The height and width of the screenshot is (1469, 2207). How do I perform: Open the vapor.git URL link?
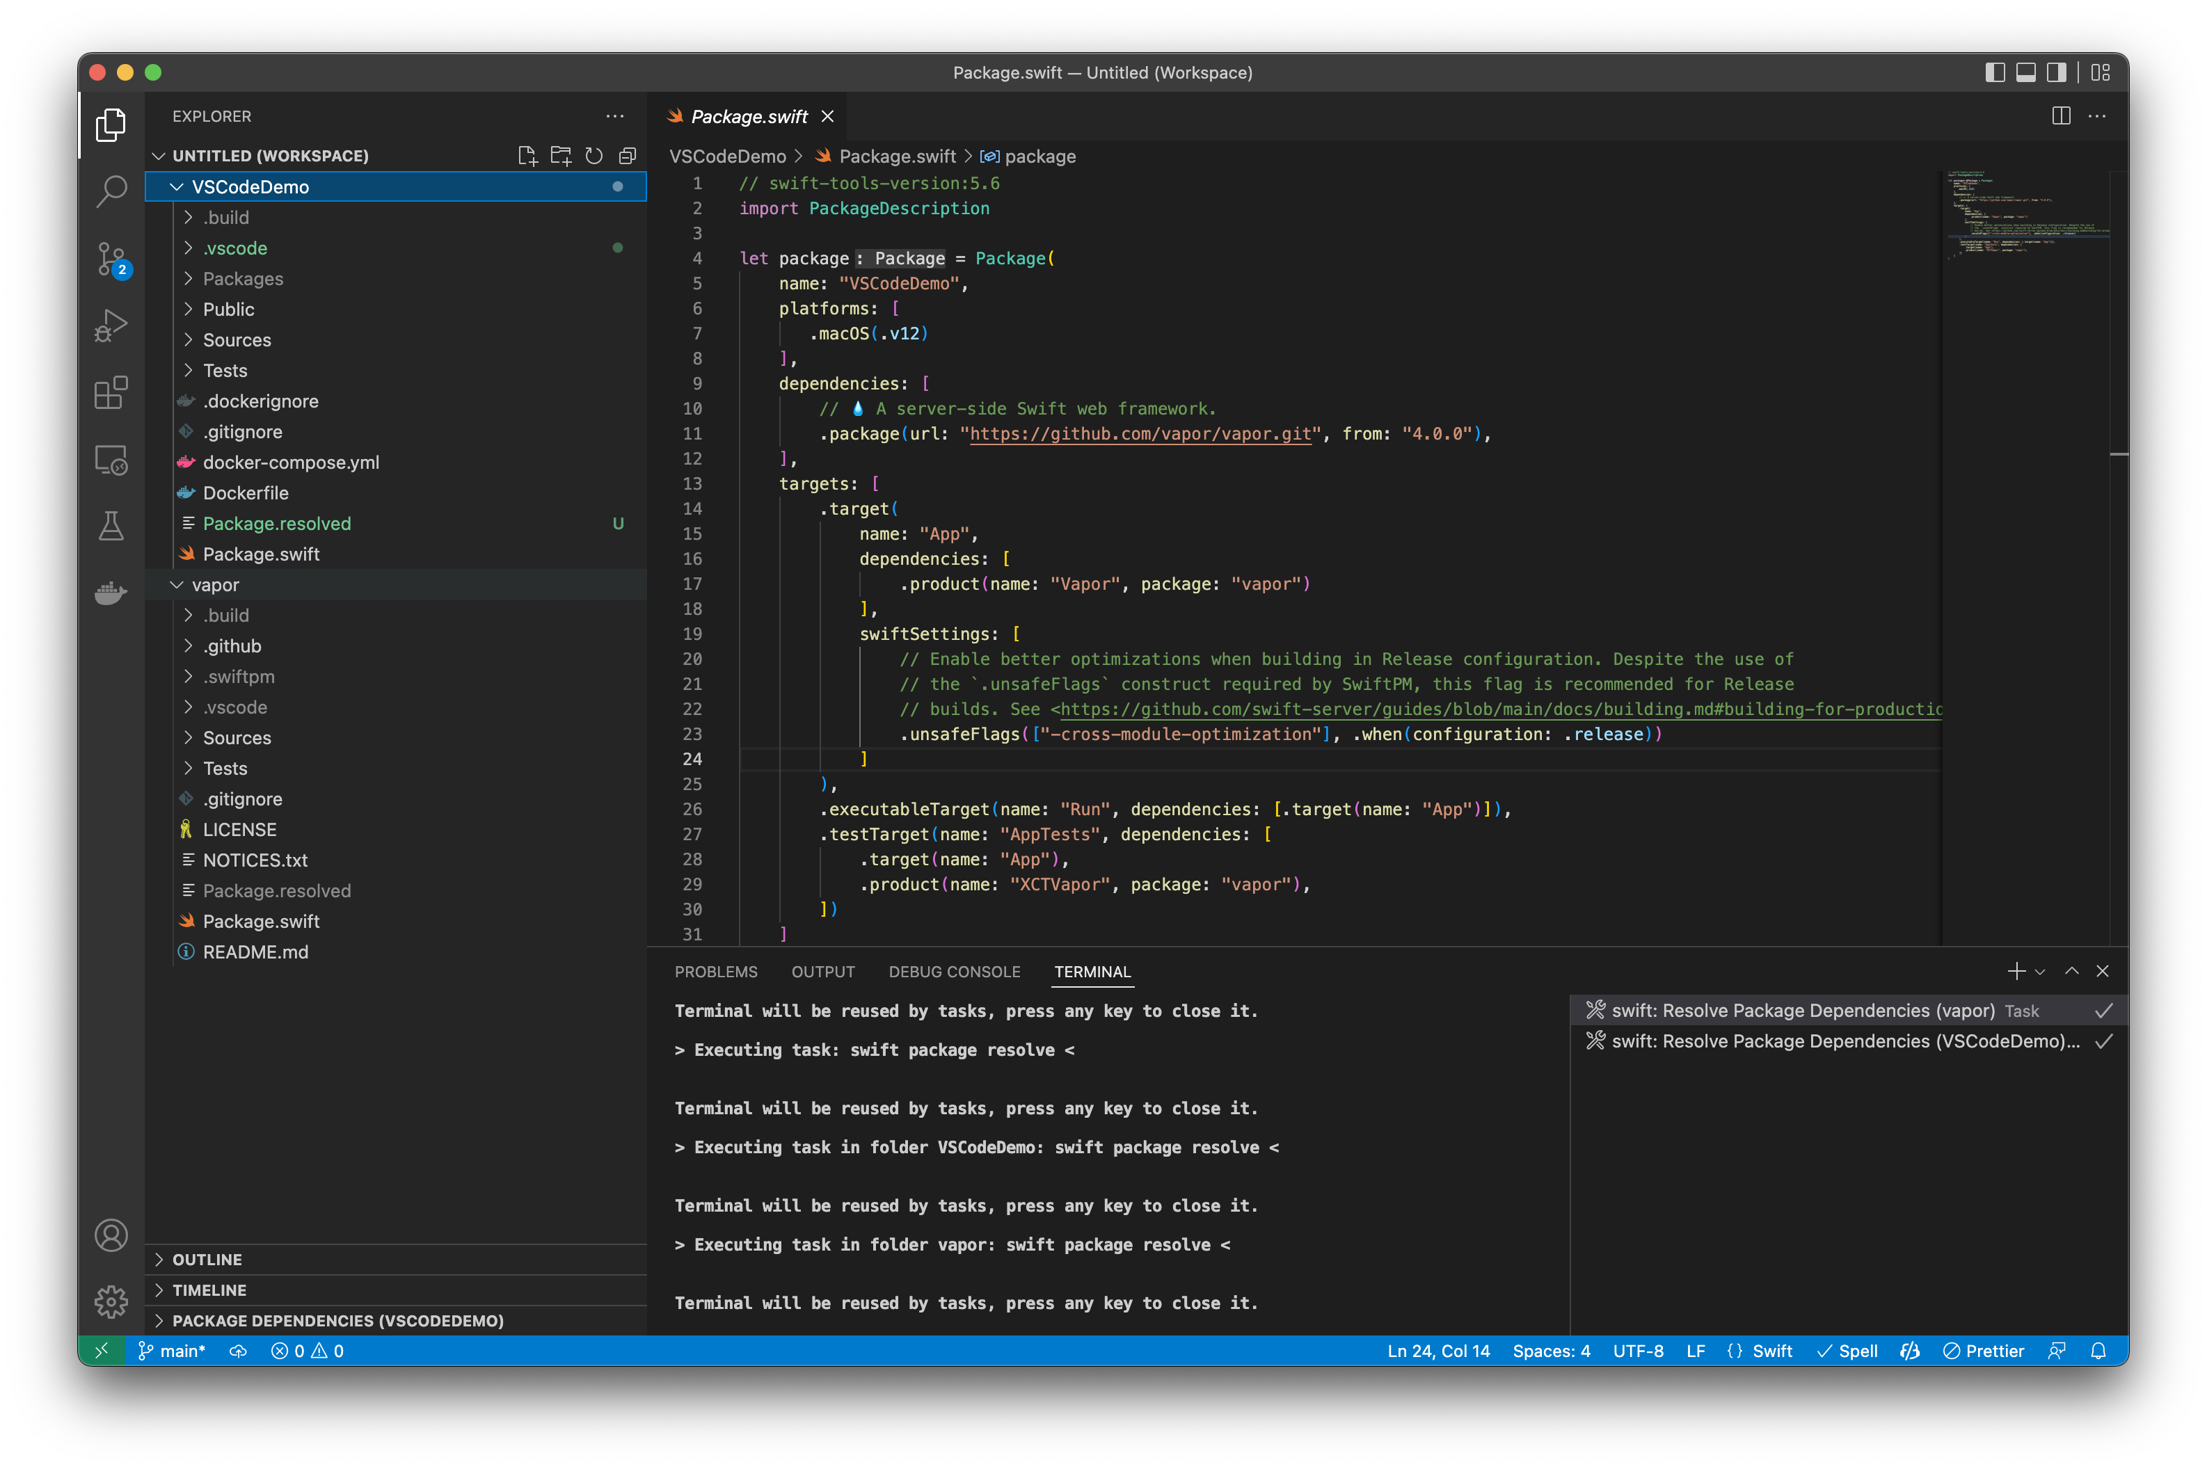tap(1139, 433)
